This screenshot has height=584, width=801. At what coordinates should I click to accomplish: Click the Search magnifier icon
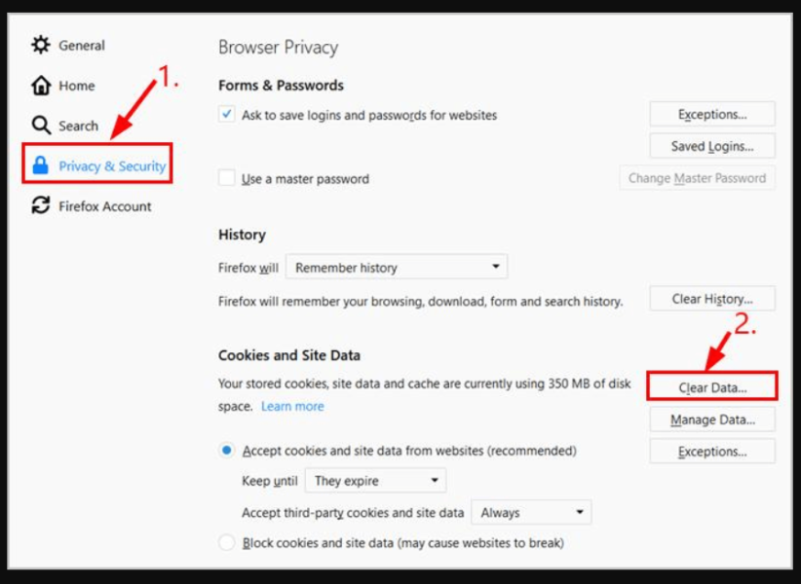(x=40, y=126)
